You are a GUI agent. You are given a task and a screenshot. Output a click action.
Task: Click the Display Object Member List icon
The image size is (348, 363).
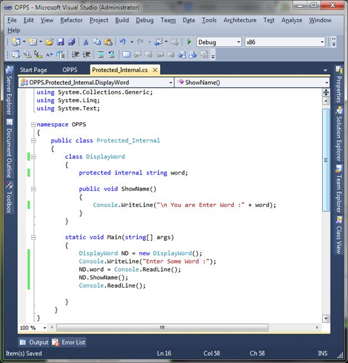16,55
